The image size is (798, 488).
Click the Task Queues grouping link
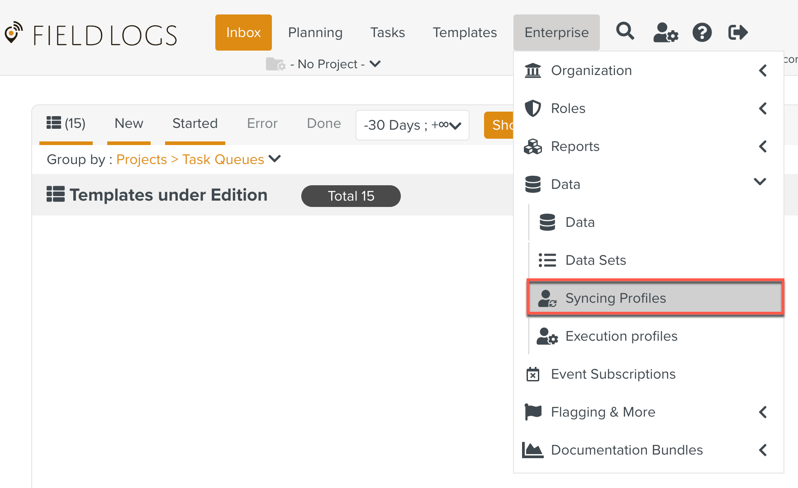coord(223,159)
